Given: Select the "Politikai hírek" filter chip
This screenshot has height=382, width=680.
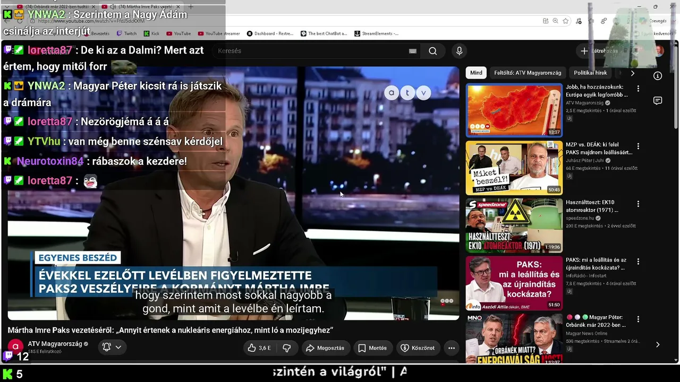Looking at the screenshot, I should coord(590,73).
